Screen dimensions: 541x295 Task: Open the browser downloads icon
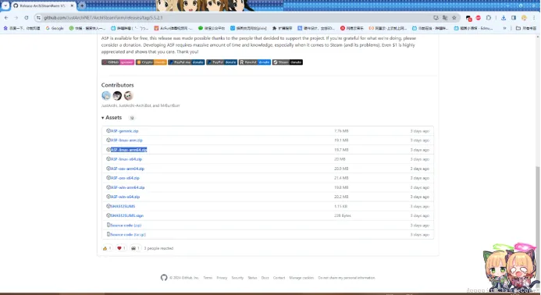504,18
